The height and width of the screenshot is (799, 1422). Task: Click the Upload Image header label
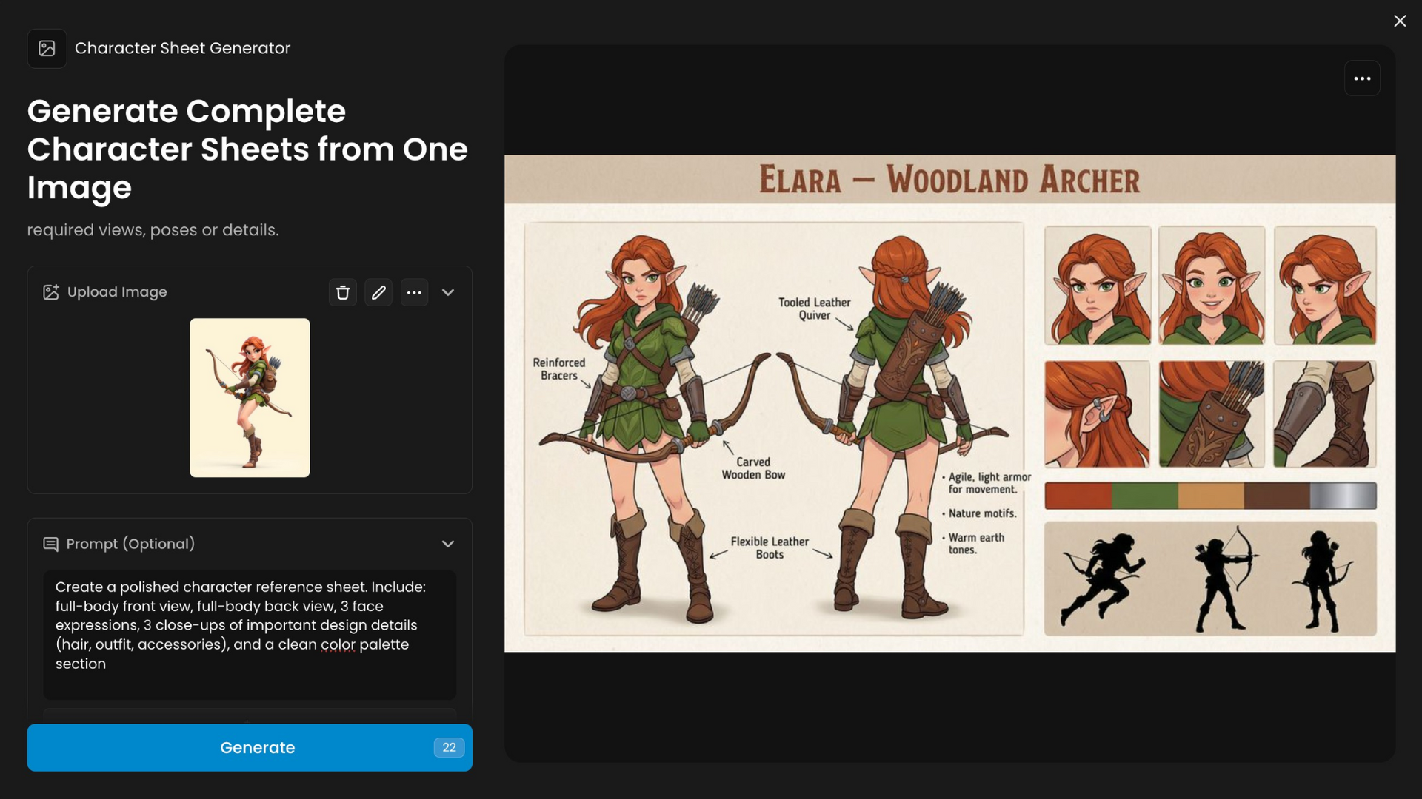pyautogui.click(x=117, y=292)
